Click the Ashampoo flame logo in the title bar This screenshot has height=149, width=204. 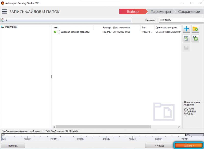point(3,3)
